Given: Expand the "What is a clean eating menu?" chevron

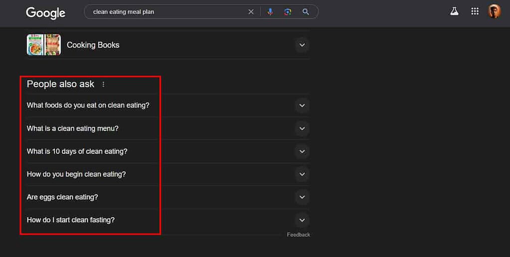Looking at the screenshot, I should [x=302, y=128].
